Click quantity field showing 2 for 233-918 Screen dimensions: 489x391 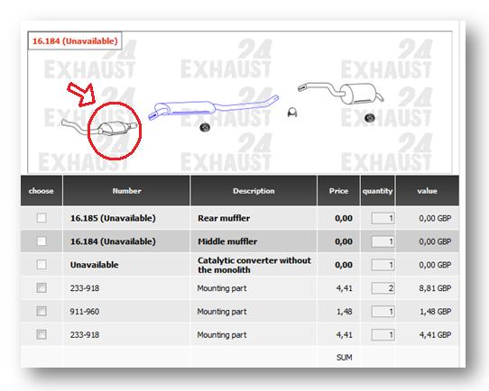(383, 288)
